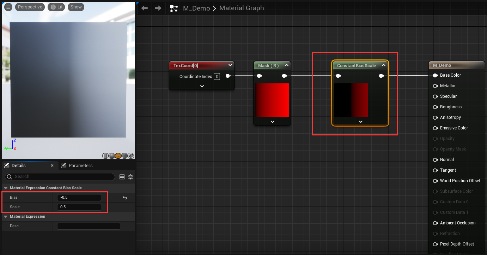
Task: Click the Lit view mode button
Action: click(56, 7)
